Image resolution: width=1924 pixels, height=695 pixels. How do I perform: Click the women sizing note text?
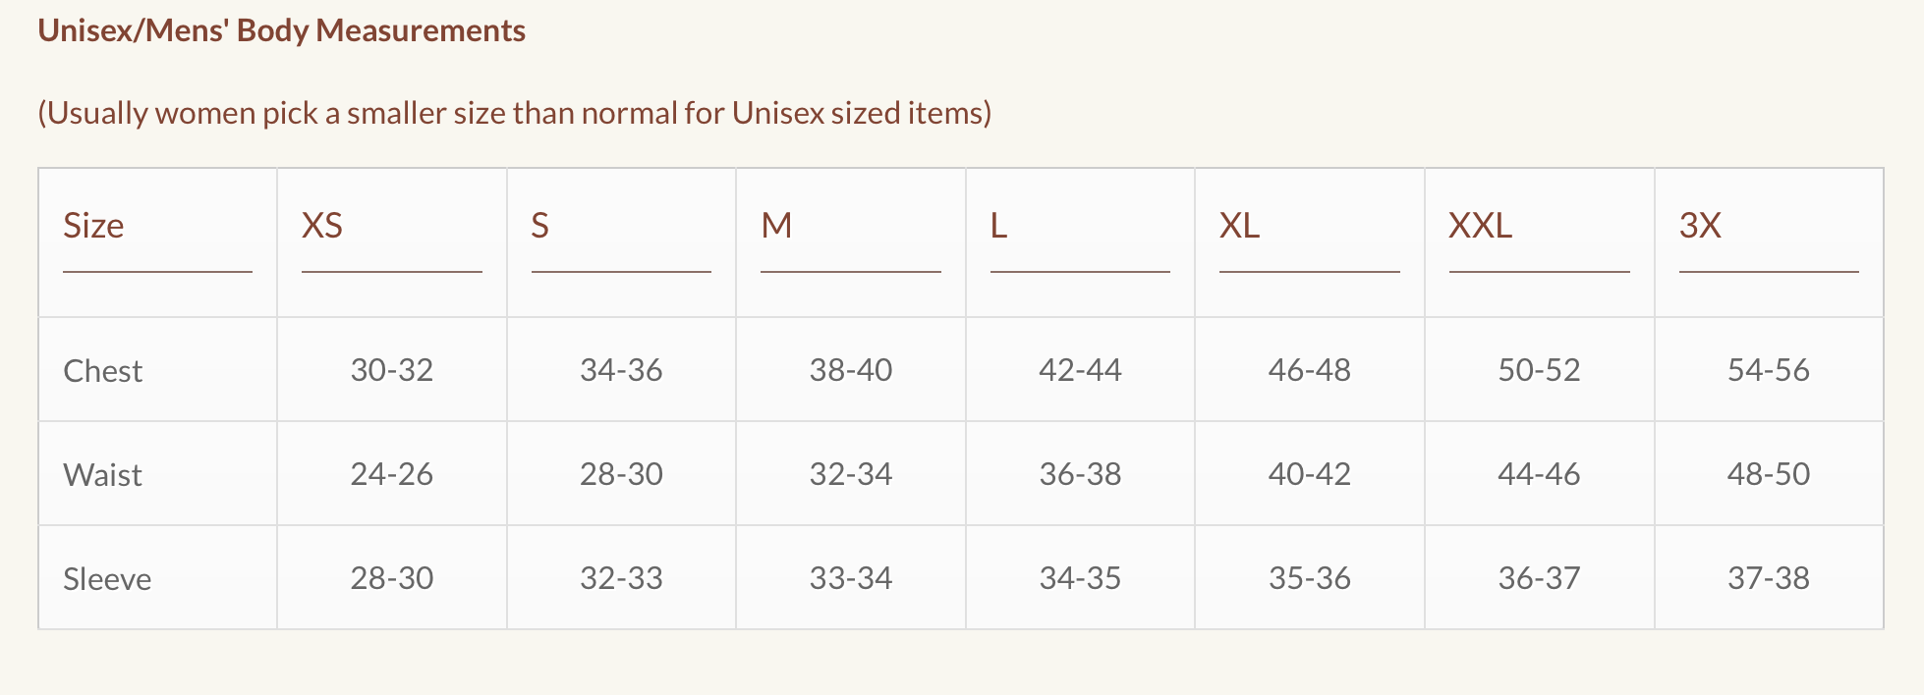(514, 113)
